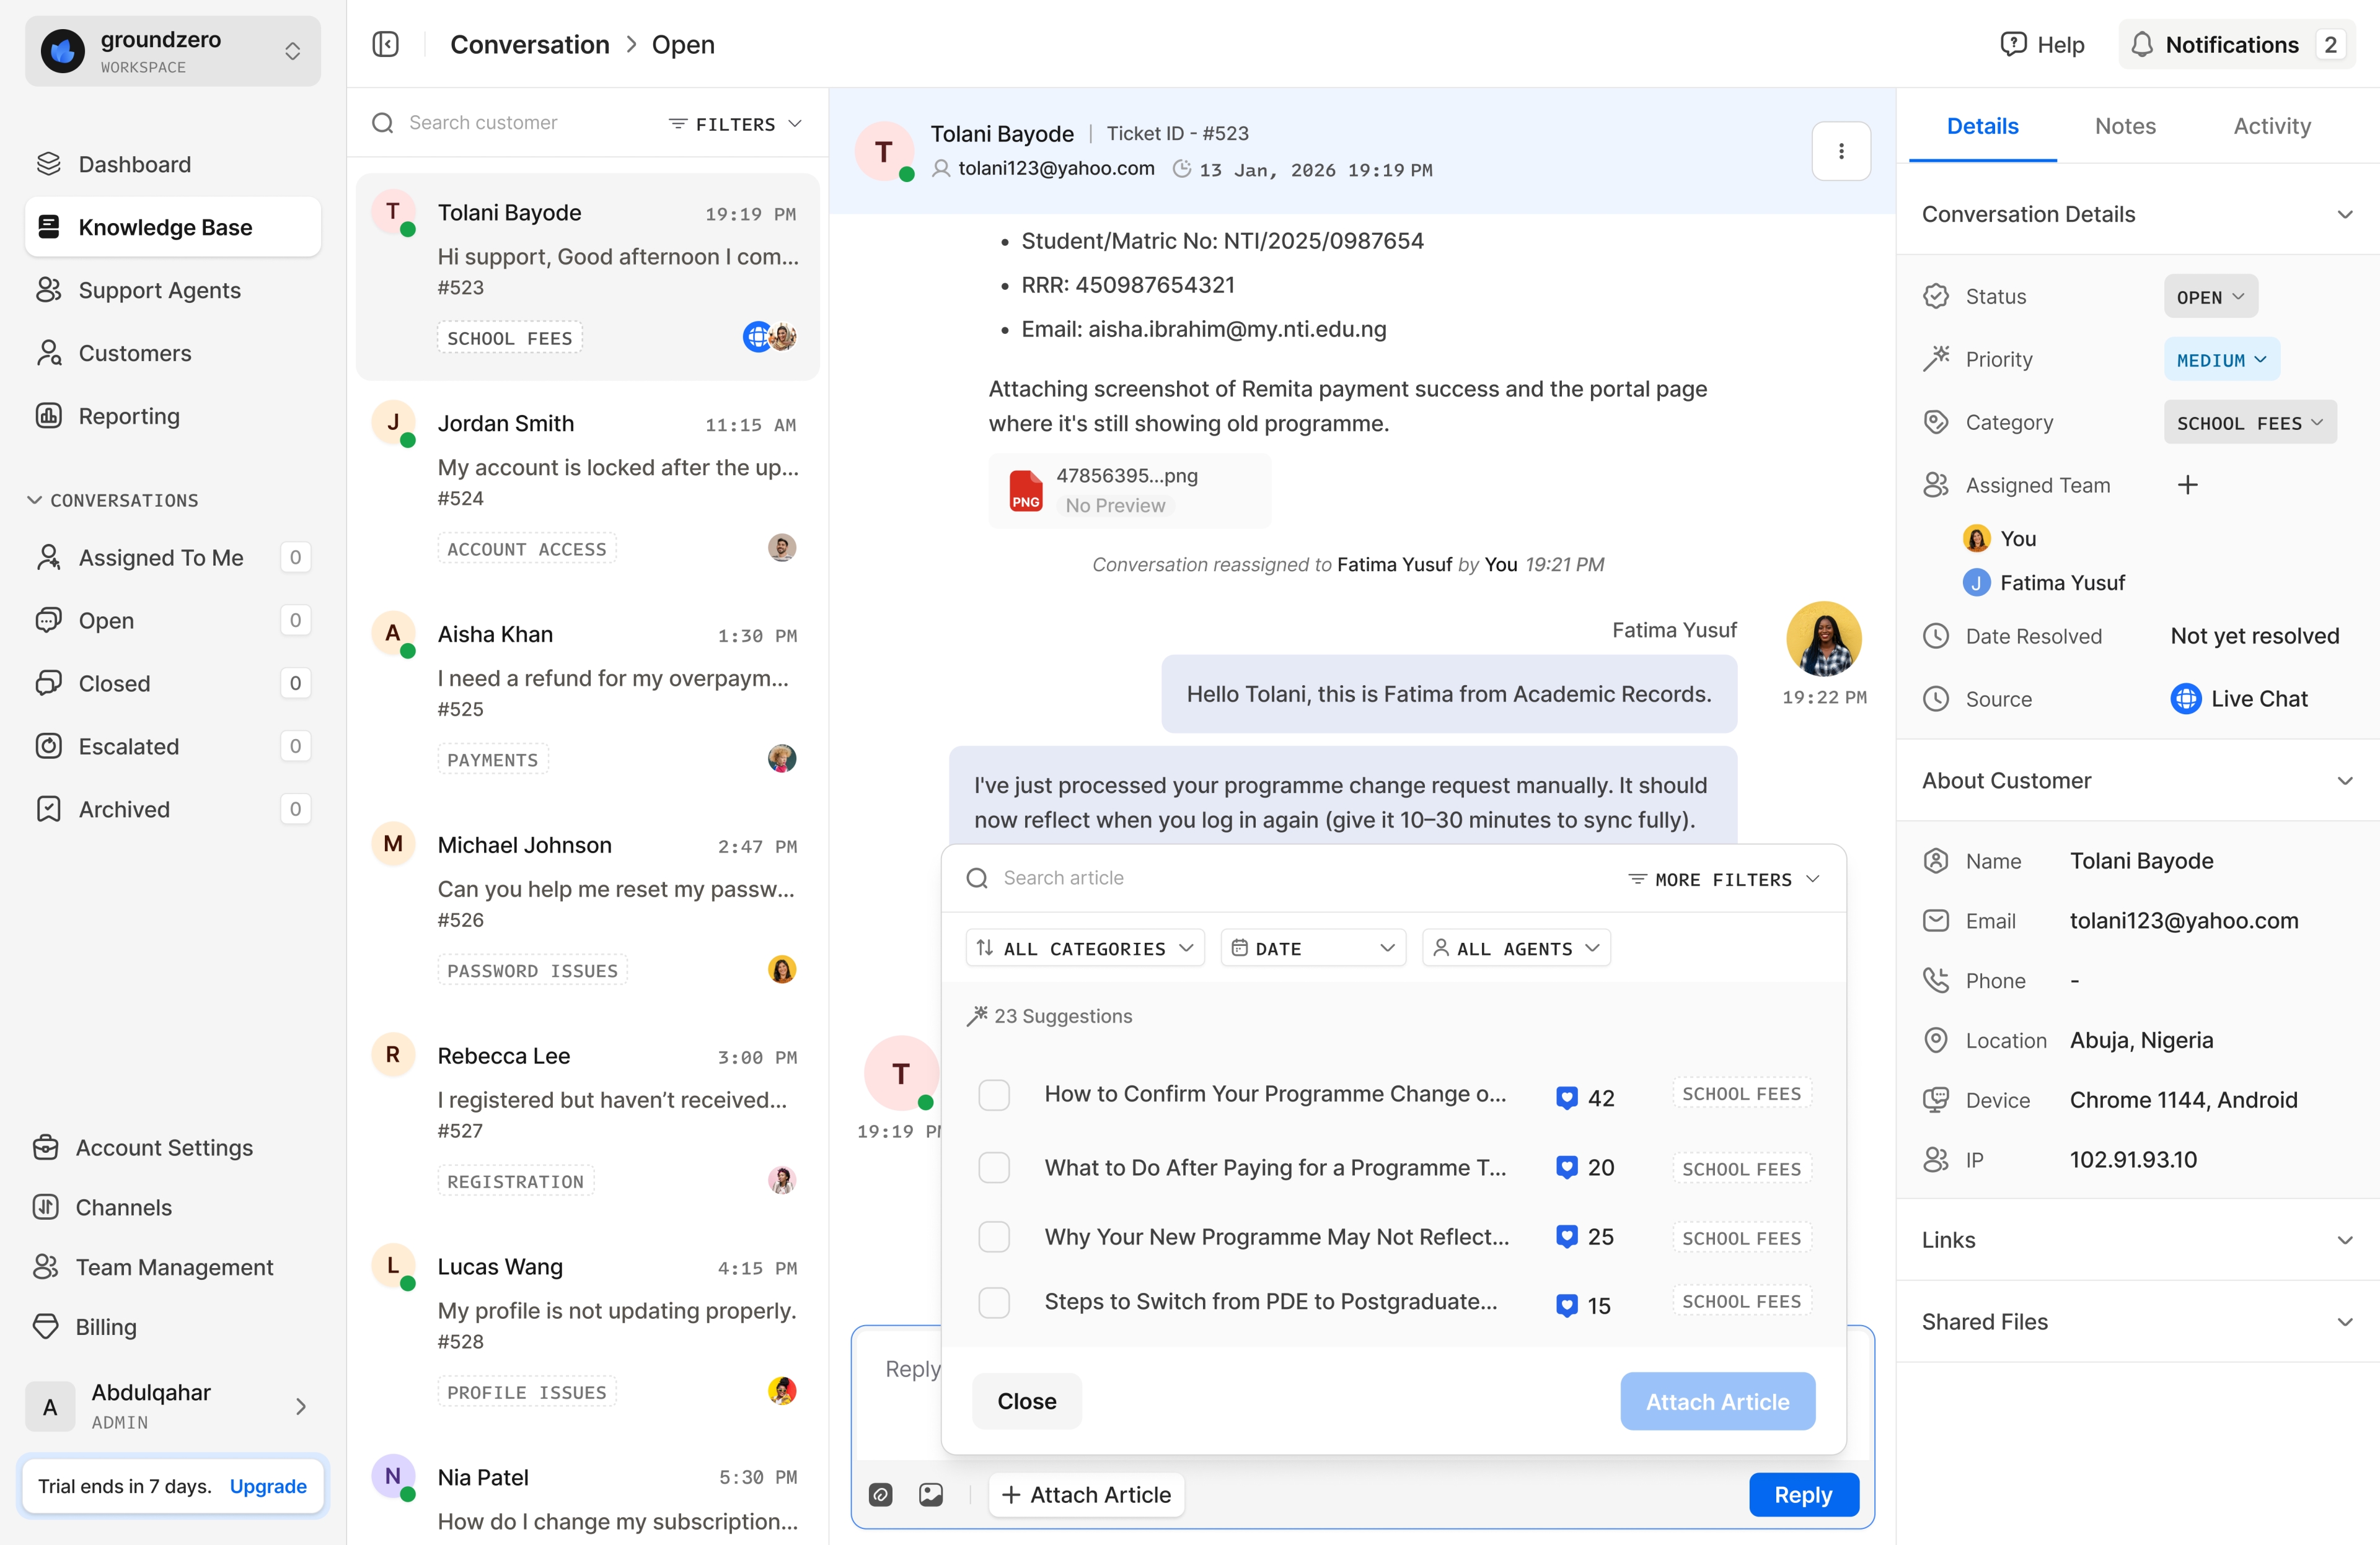Switch to the Notes tab

pyautogui.click(x=2124, y=126)
